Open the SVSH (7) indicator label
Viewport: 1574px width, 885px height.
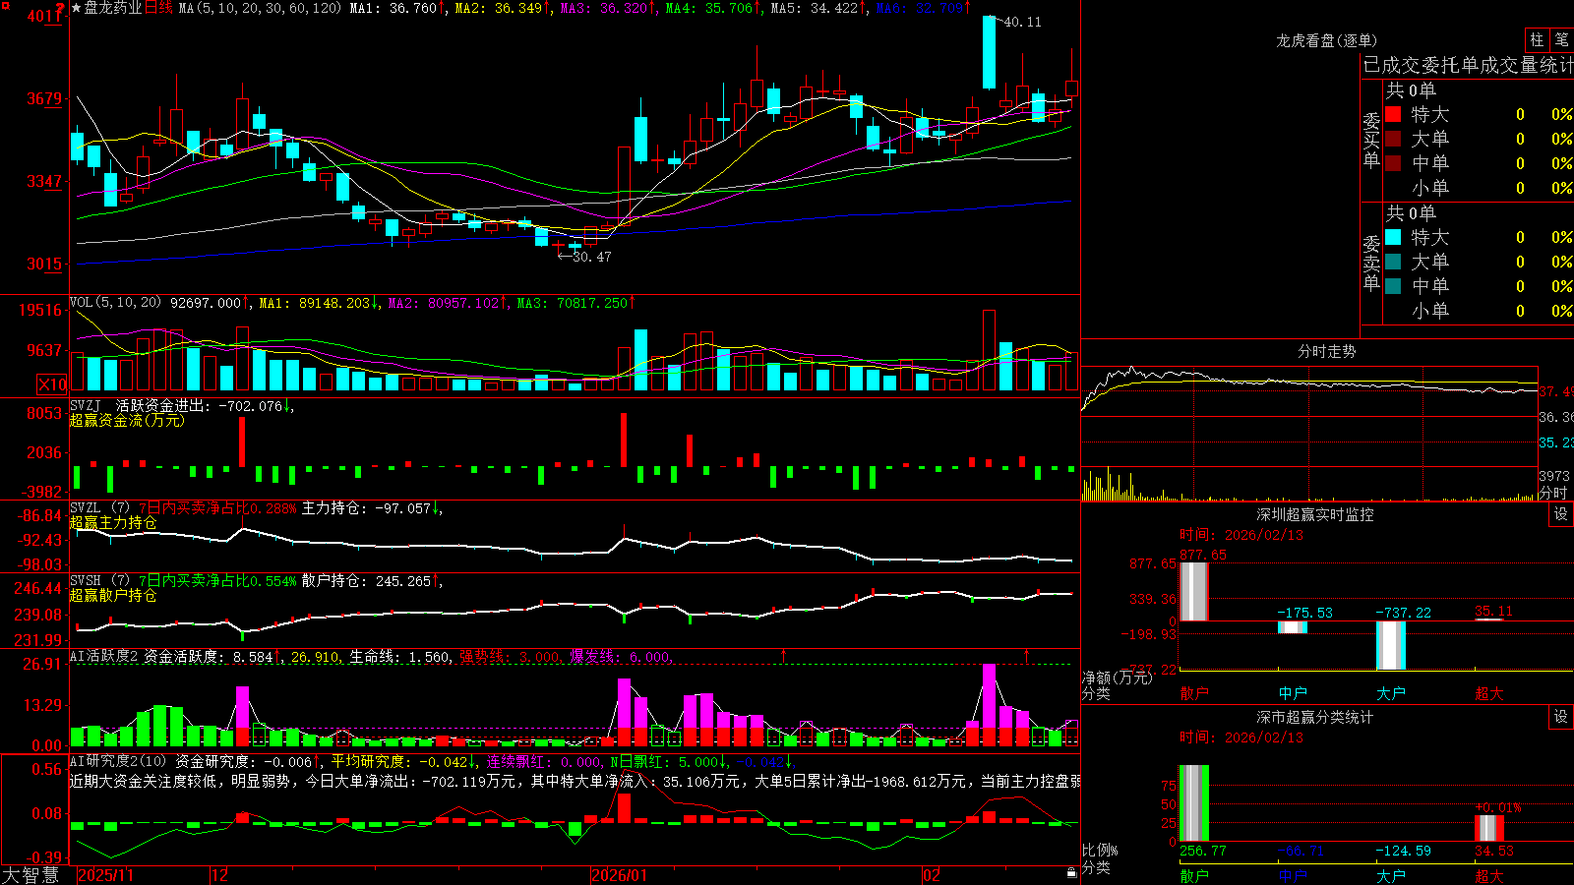pos(99,581)
